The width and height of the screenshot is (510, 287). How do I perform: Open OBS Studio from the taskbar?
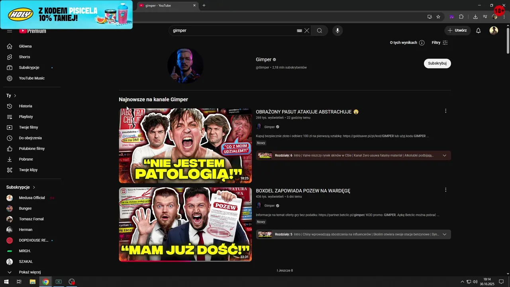coord(72,282)
